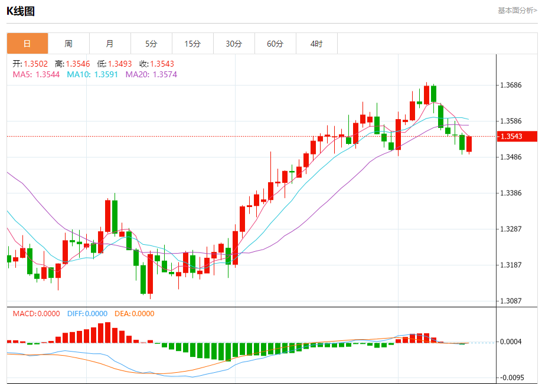The image size is (542, 384).
Task: Click the MA20: 1.3574 indicator label
Action: pos(151,74)
